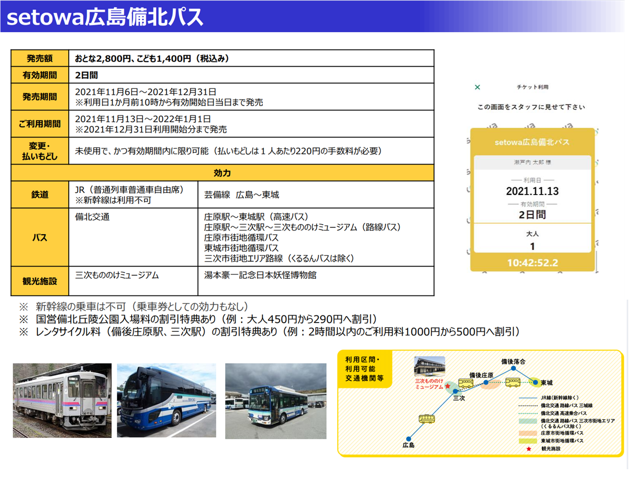This screenshot has width=634, height=489.
Task: Click the 備後庄原 station label on map
Action: [480, 375]
